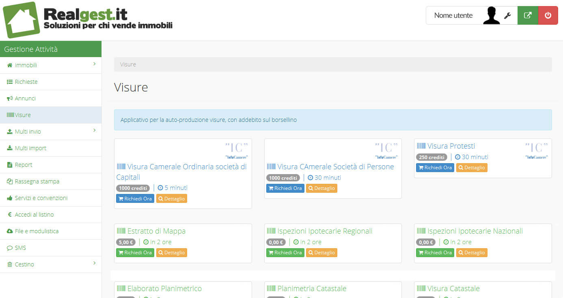Click Dettaglio for Estratto di Mappa
The width and height of the screenshot is (563, 298).
172,253
